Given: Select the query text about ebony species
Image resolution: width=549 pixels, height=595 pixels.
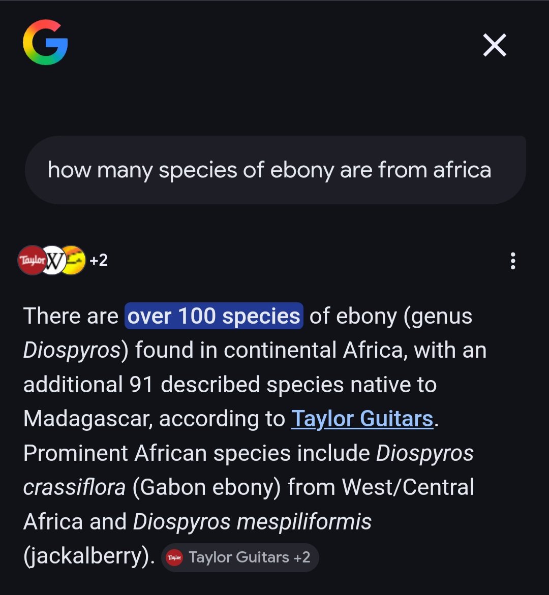Looking at the screenshot, I should (269, 171).
